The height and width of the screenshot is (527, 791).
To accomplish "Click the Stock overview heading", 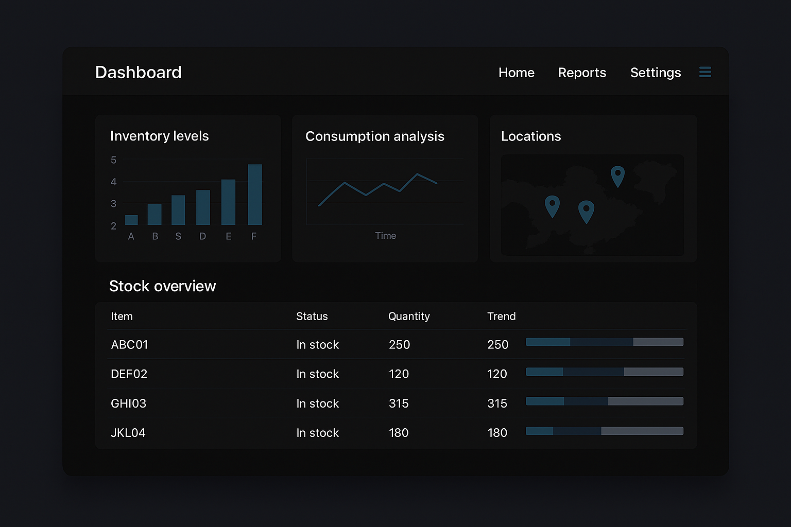I will (x=162, y=286).
